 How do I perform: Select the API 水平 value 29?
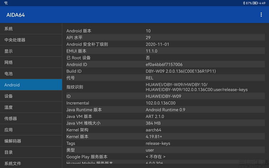(x=148, y=38)
